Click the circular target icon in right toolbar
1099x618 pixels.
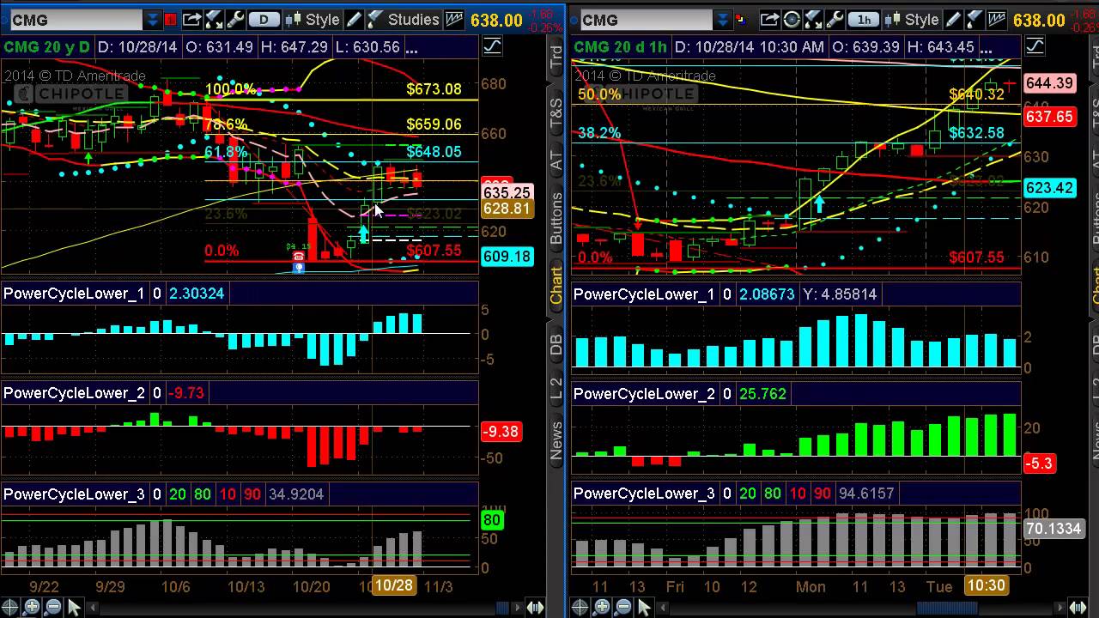[x=792, y=19]
